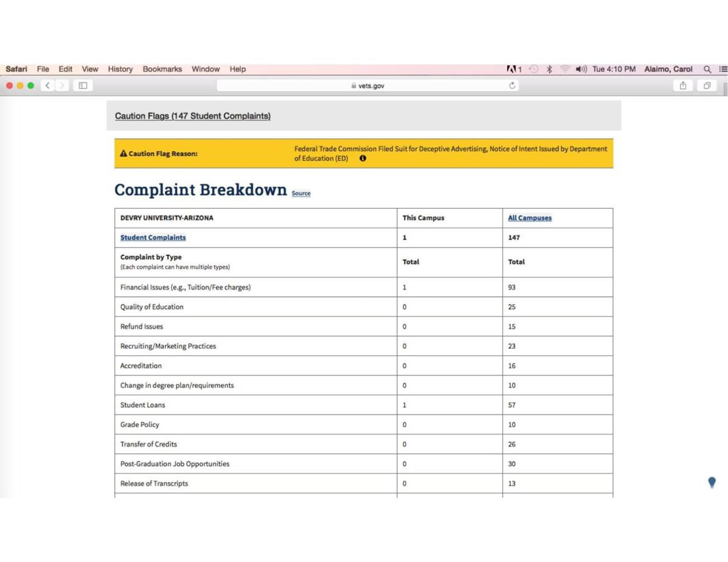Reload the vets.gov page
Screen dimensions: 728x562
click(x=513, y=86)
